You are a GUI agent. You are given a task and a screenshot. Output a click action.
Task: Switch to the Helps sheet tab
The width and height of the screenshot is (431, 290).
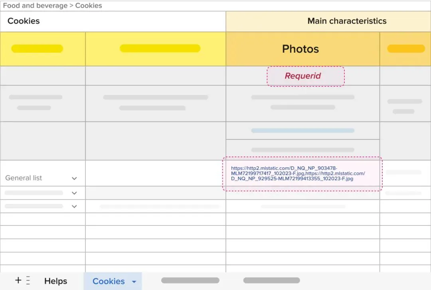(55, 281)
